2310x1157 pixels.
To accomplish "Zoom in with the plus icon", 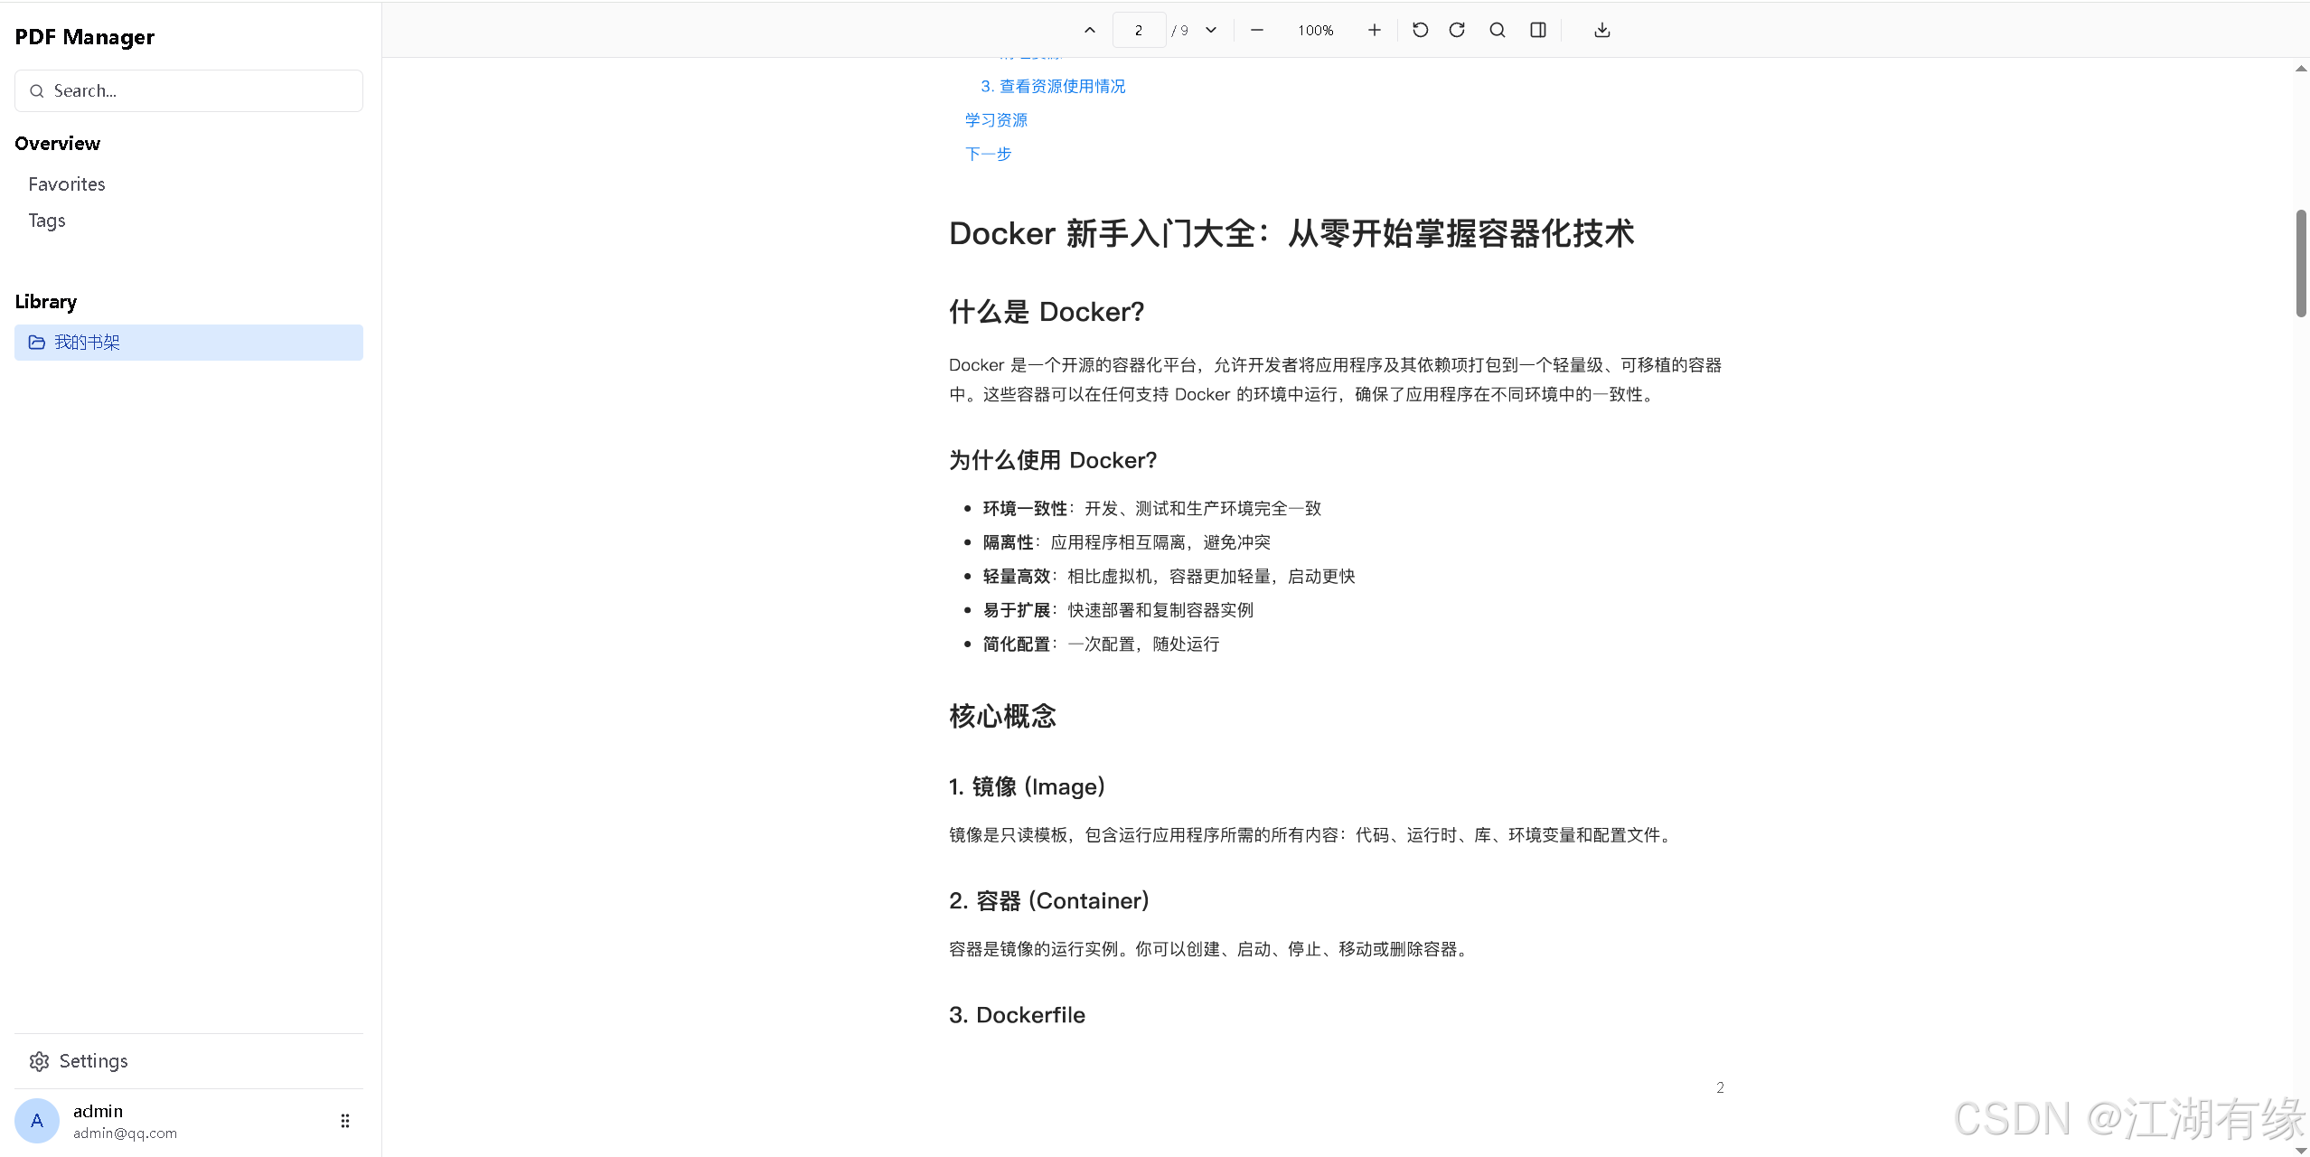I will point(1374,30).
